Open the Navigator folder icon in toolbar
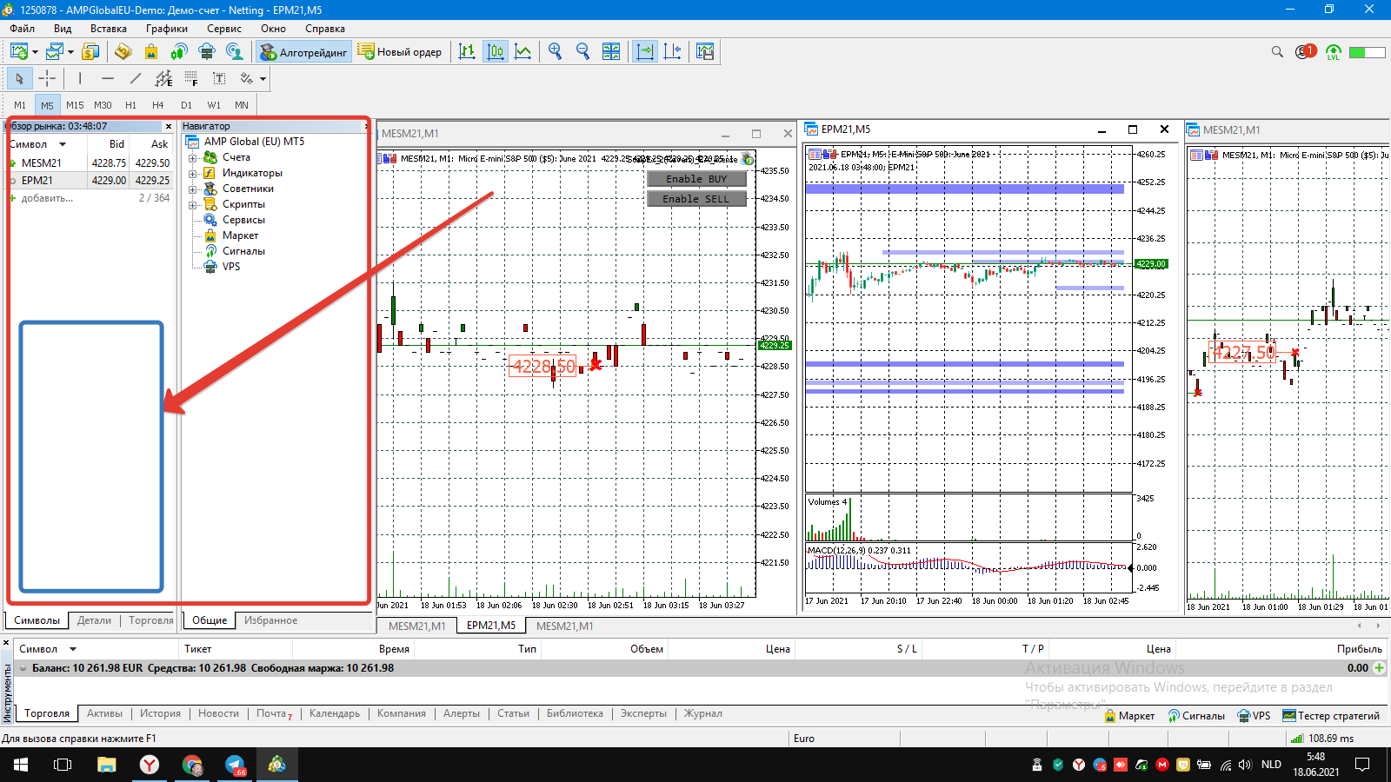 click(x=123, y=52)
